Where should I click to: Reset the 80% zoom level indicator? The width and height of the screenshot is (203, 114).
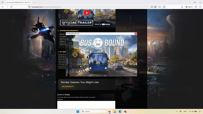(x=160, y=7)
